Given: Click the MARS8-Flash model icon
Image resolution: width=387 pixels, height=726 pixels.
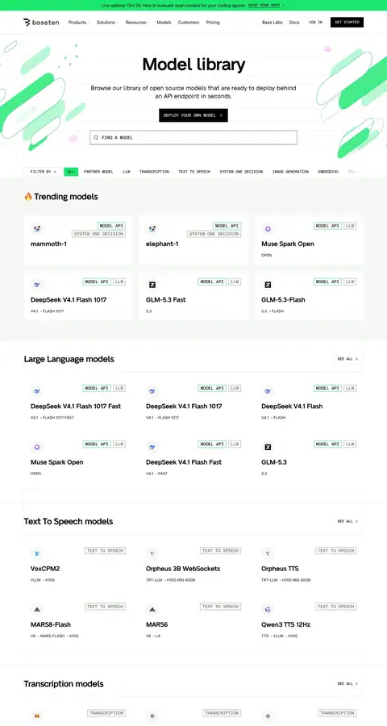Looking at the screenshot, I should tap(37, 610).
